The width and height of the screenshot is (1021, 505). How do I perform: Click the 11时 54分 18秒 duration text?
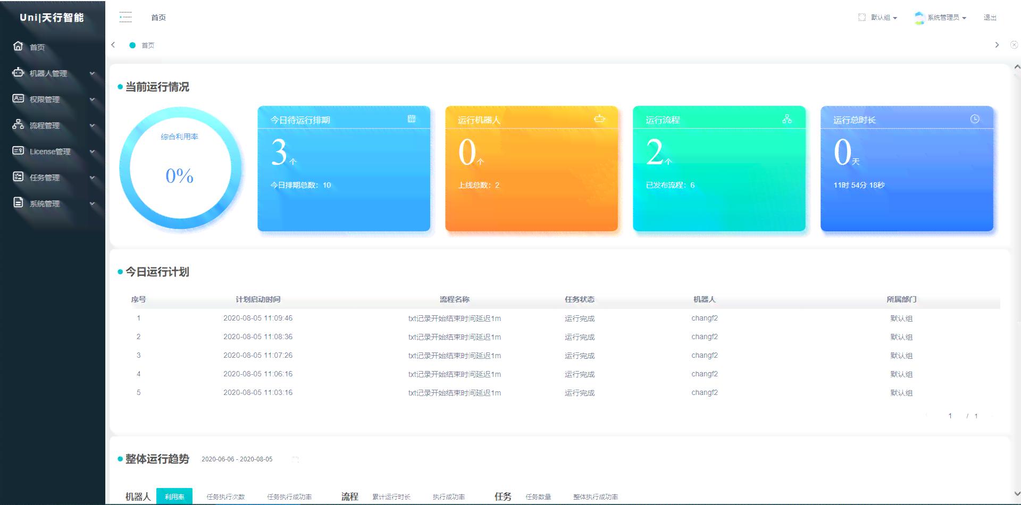tap(859, 185)
